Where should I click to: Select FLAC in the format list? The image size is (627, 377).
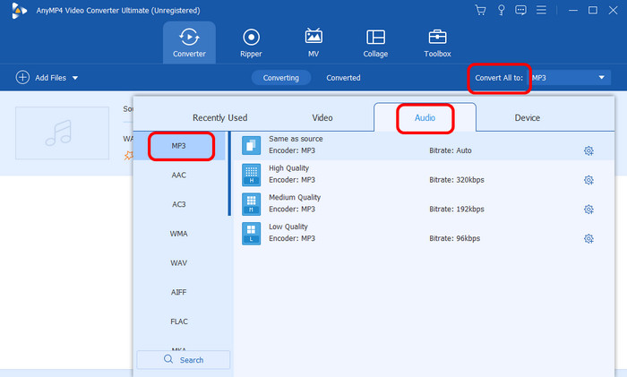[x=179, y=321]
